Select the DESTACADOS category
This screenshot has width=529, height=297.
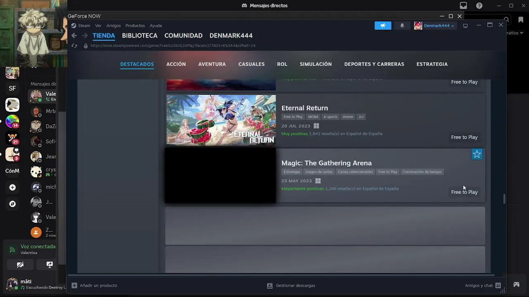coord(137,64)
